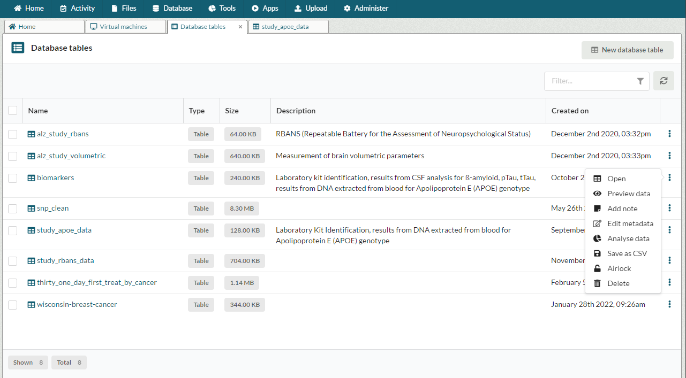686x378 pixels.
Task: Open the thirty_one_day_first_treat_by_cancer table link
Action: pyautogui.click(x=96, y=282)
